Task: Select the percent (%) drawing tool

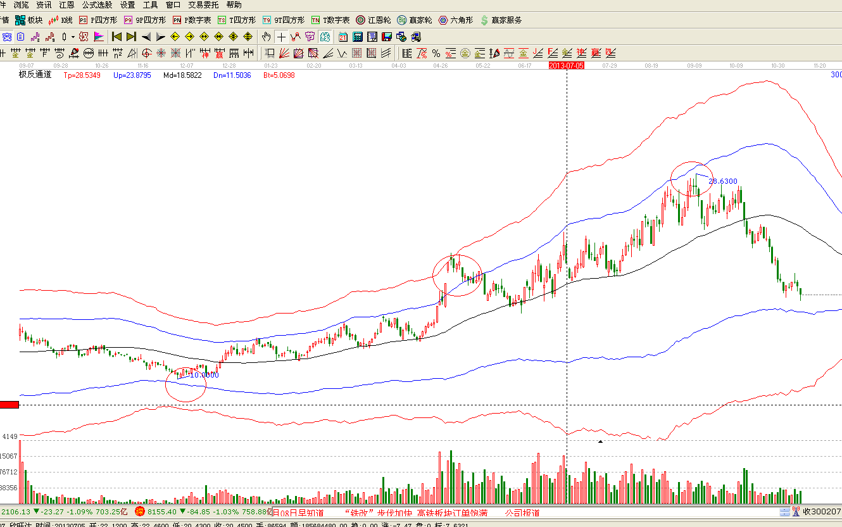Action: [x=436, y=53]
